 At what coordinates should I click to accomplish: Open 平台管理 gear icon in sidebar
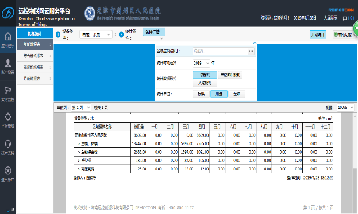8,116
